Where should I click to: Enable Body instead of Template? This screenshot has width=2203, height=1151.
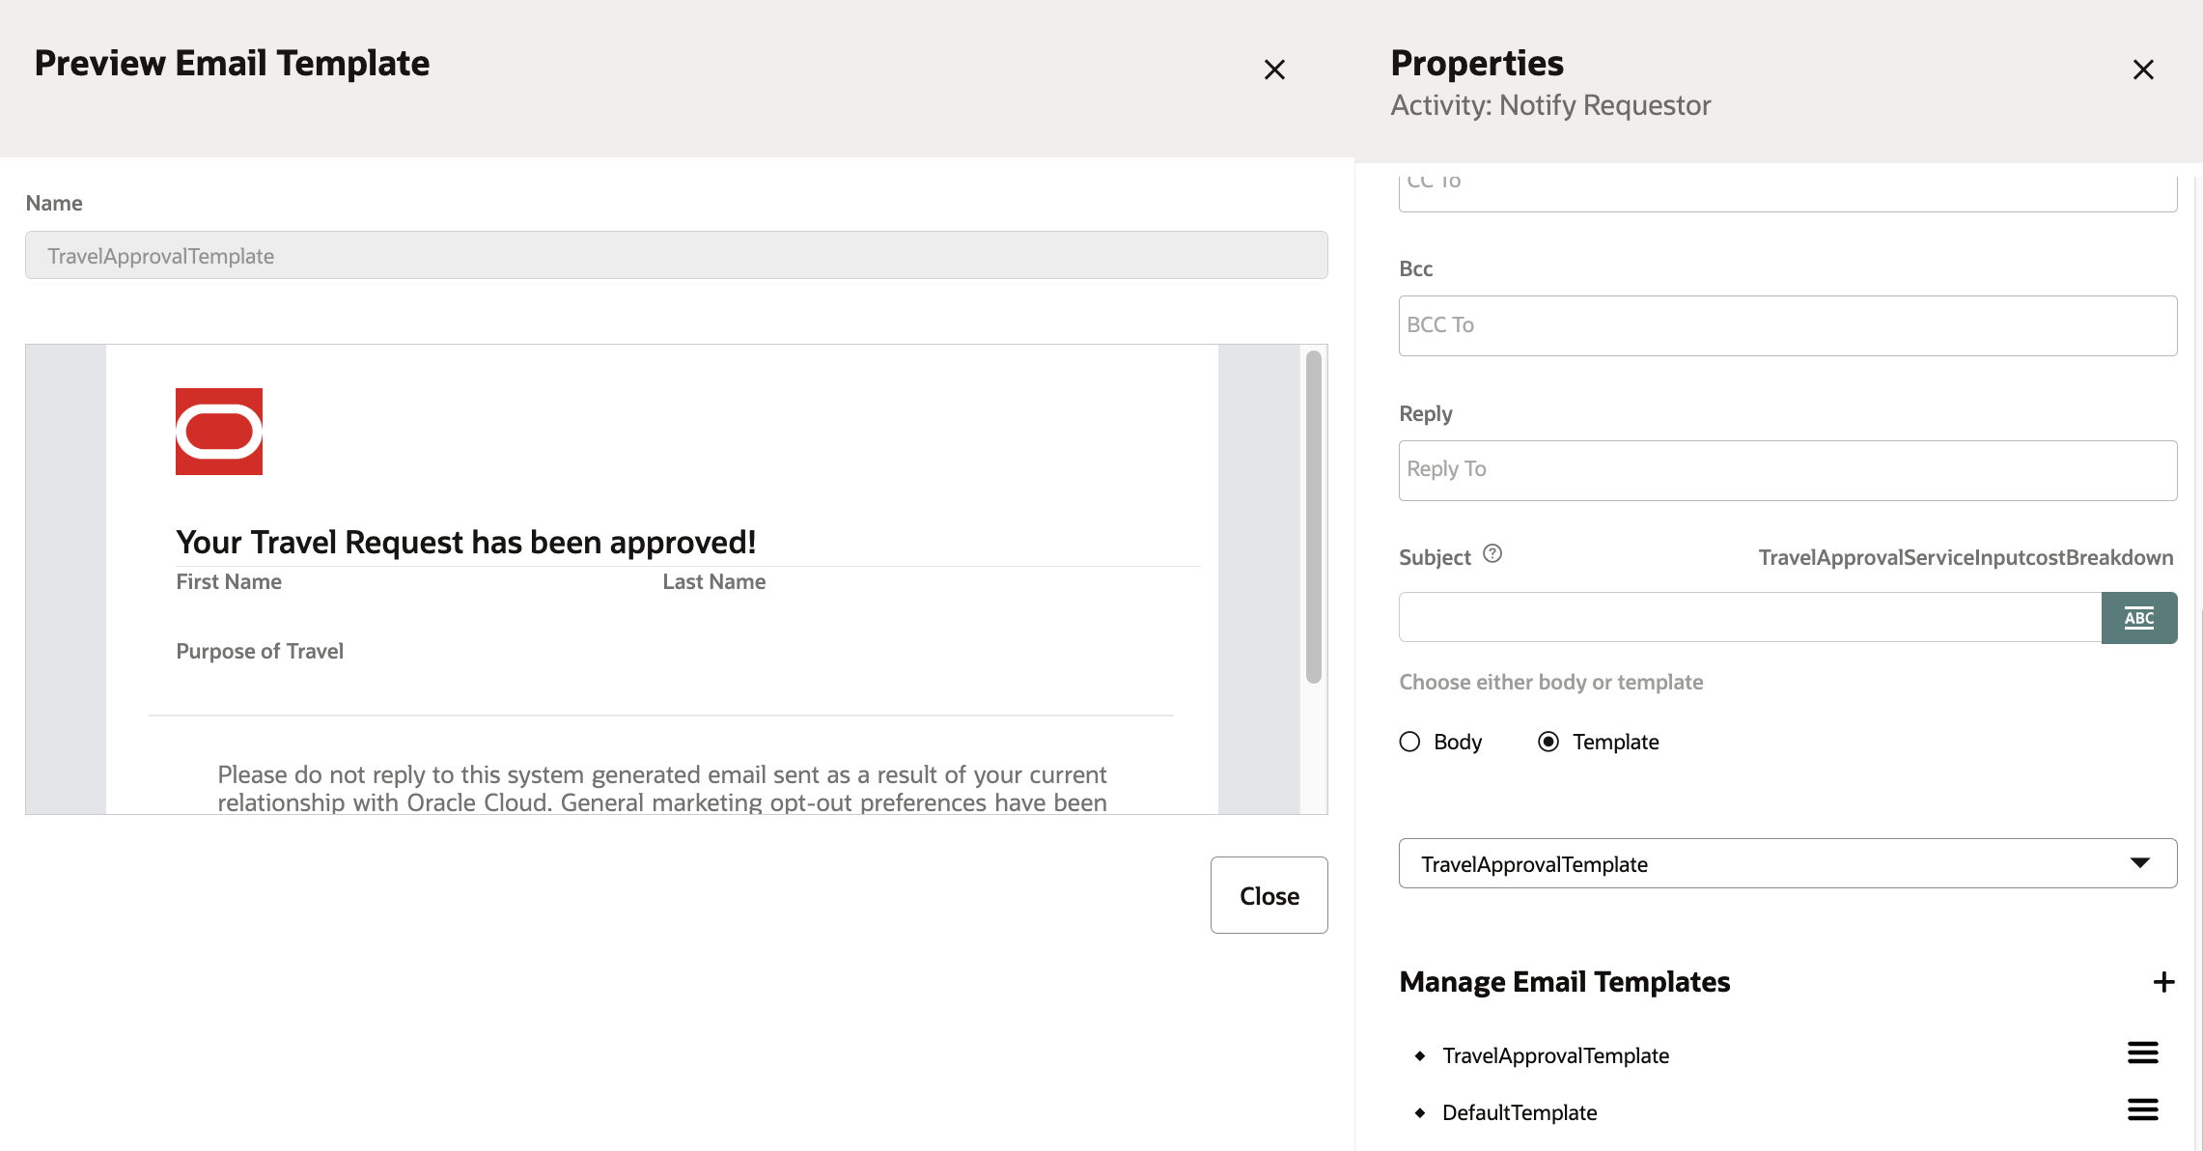1409,741
